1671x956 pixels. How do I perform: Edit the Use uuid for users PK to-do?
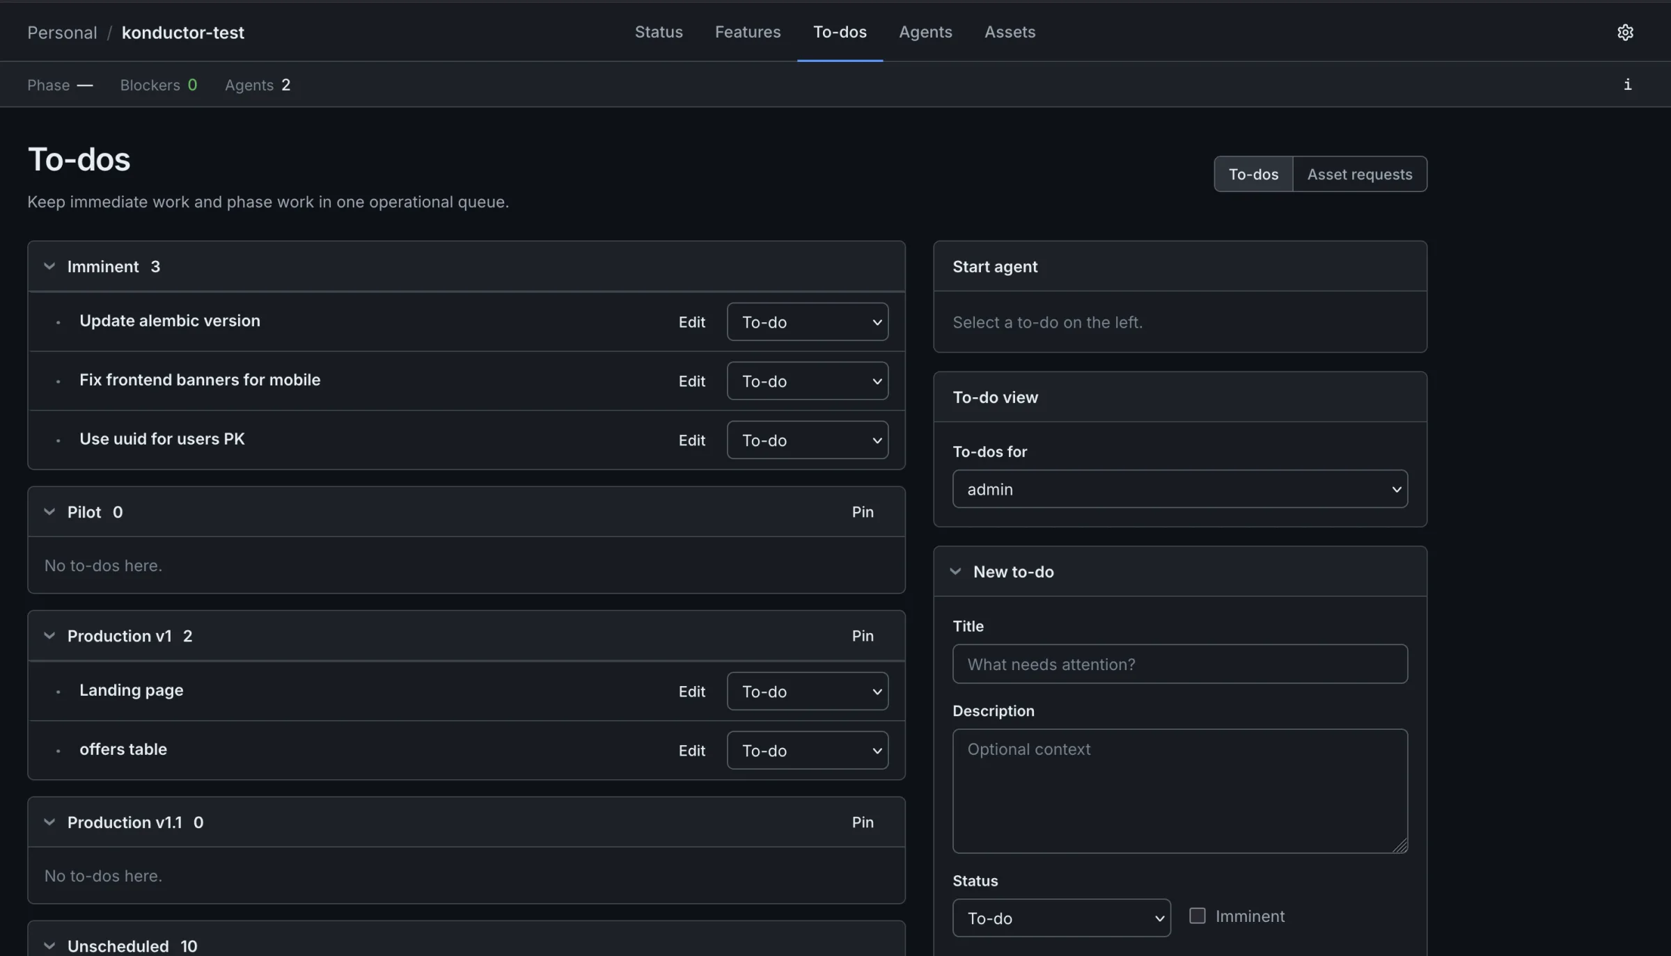click(692, 440)
